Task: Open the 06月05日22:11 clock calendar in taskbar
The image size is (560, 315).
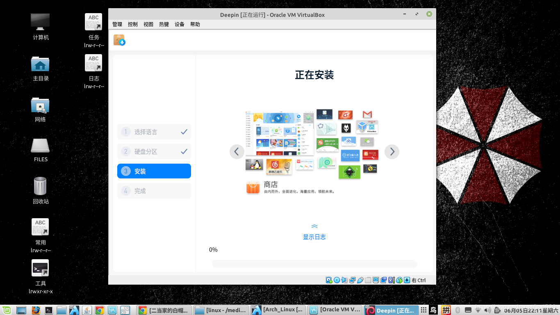Action: coord(531,310)
